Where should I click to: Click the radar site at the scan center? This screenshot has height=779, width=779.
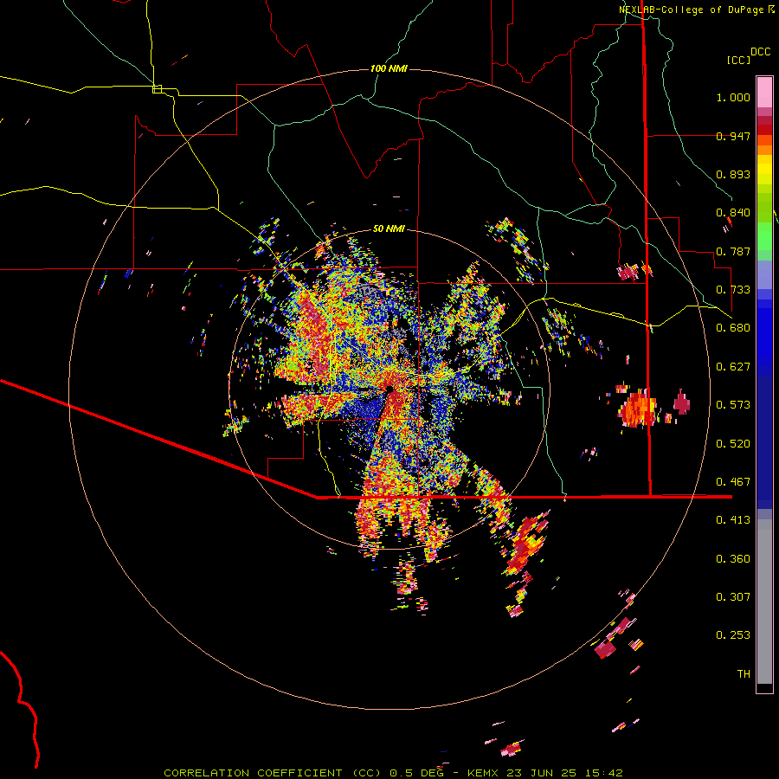coord(390,389)
